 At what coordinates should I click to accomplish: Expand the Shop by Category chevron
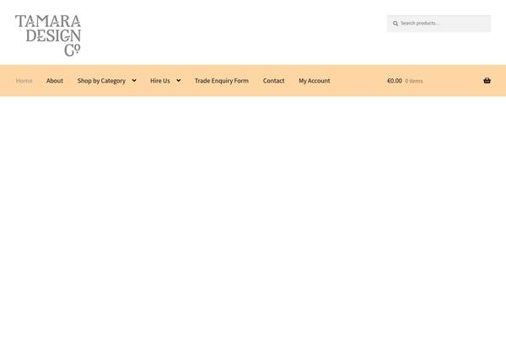point(134,81)
